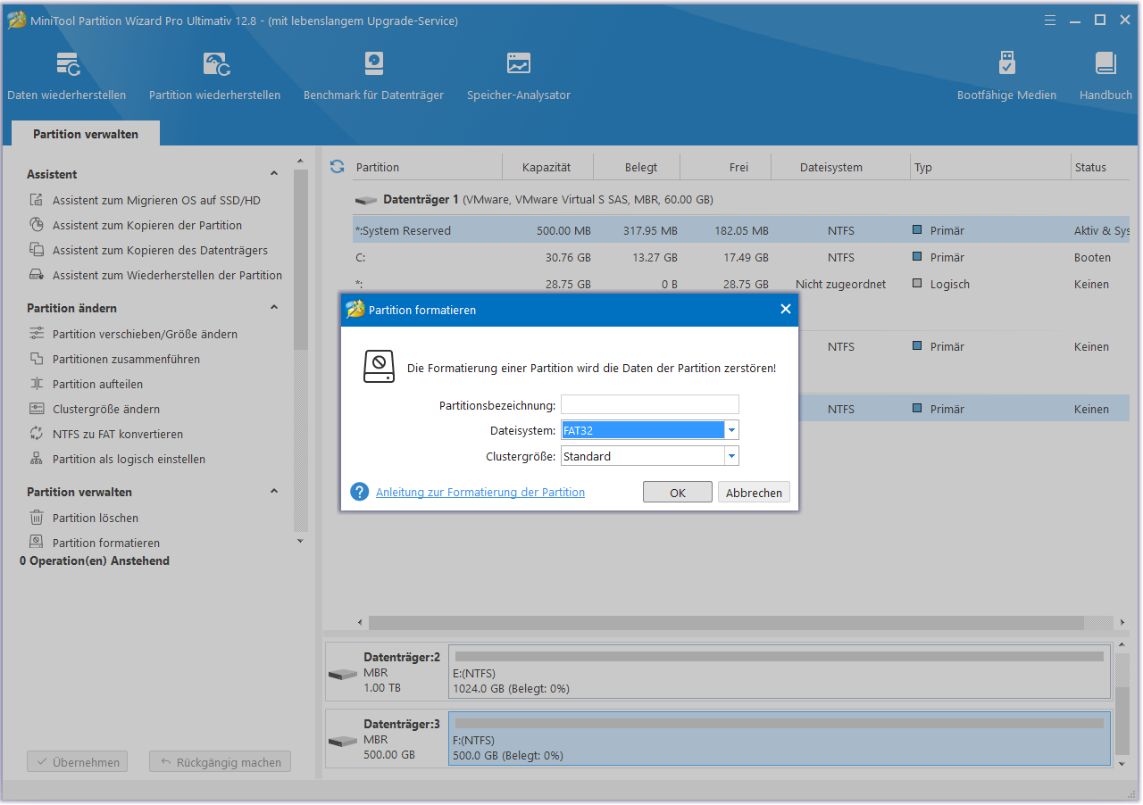Open Daten wiederherstellen tool
Screen dimensions: 1143x805
[67, 76]
